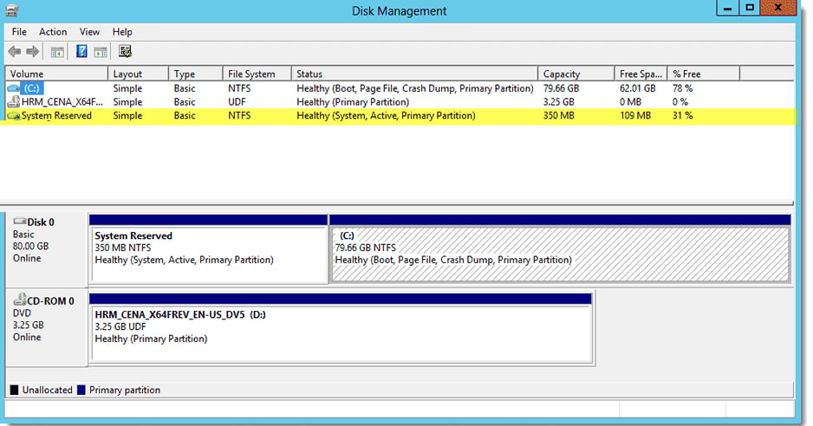Select the System Reserved 350 MB partition block
Screen dimensions: 813x426
point(208,249)
